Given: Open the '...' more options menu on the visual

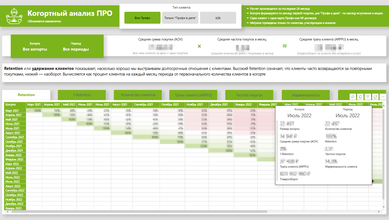Looking at the screenshot, I should (383, 97).
